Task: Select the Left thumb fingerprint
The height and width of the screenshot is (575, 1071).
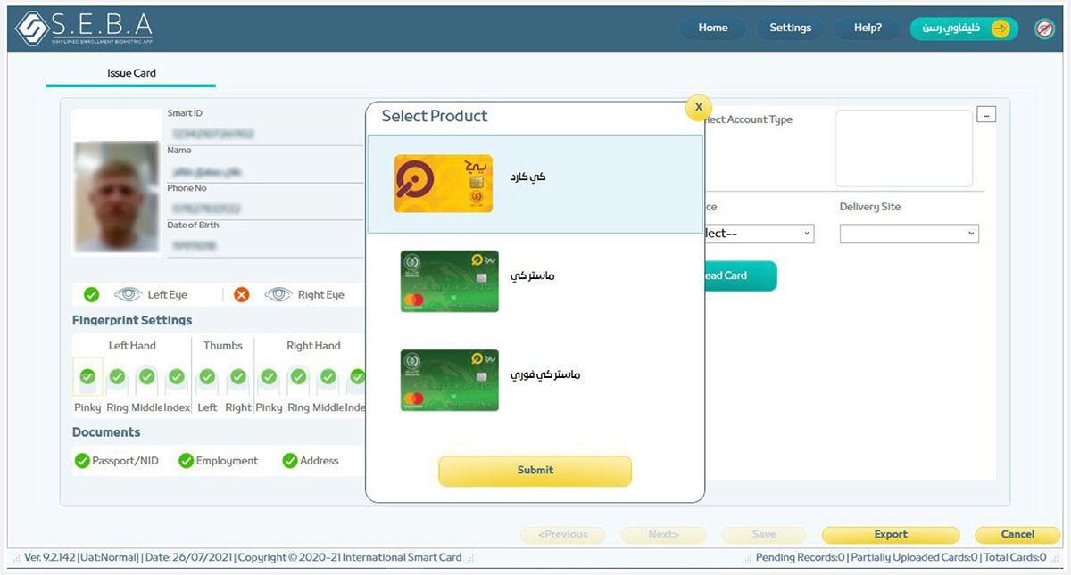Action: (x=207, y=377)
